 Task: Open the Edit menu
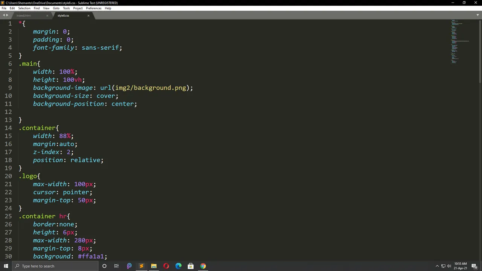[12, 8]
